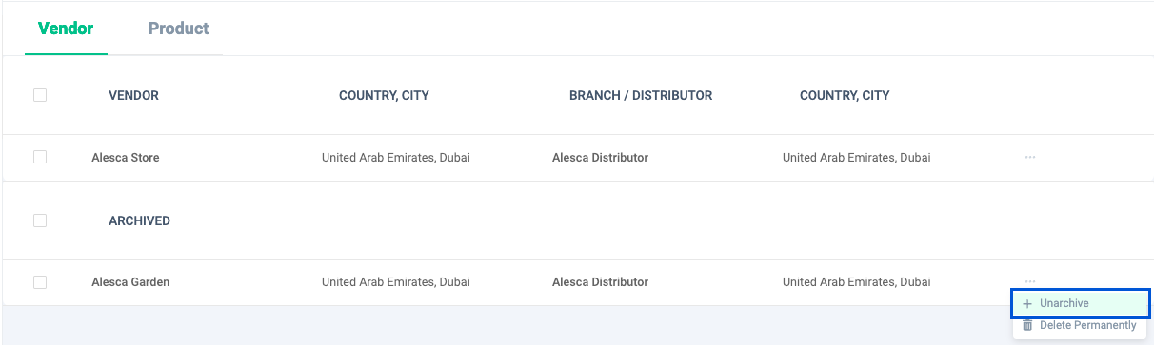1154x345 pixels.
Task: Click the ARCHIVED section header label
Action: (139, 220)
